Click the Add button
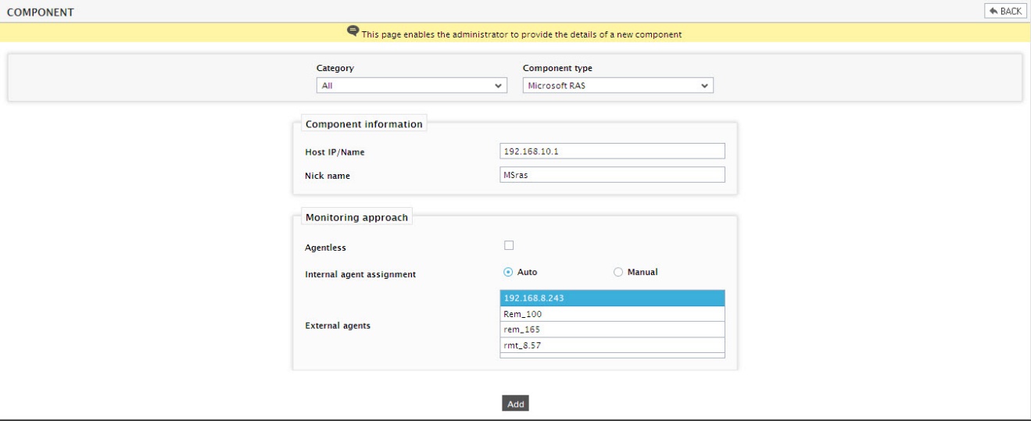 (516, 404)
